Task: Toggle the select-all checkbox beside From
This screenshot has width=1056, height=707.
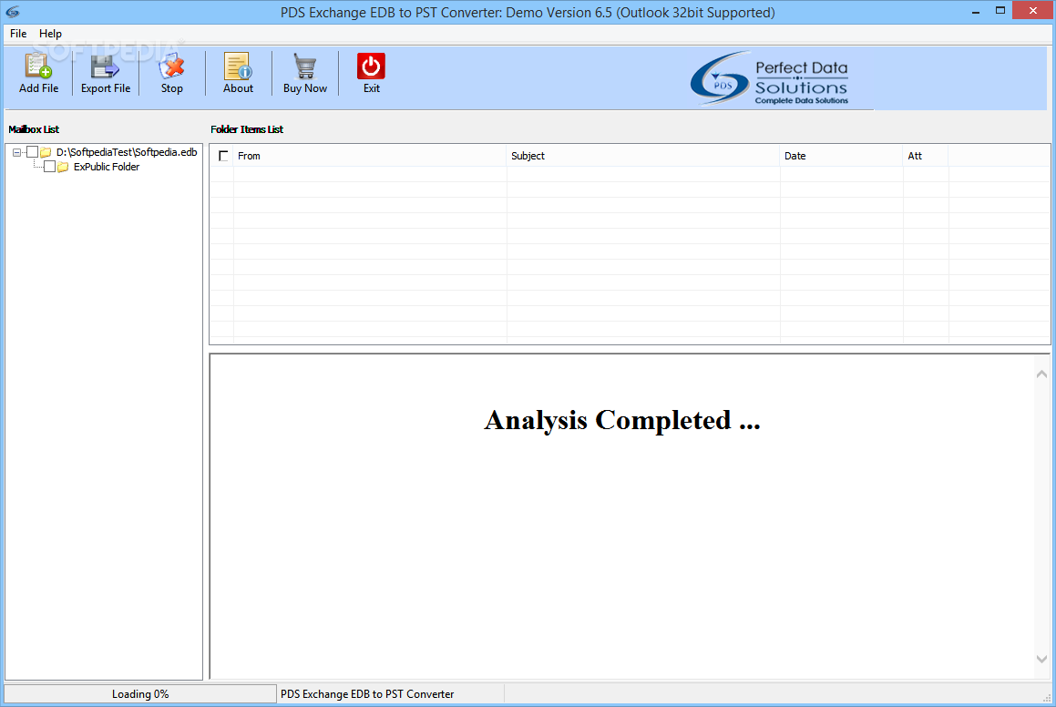Action: click(223, 156)
